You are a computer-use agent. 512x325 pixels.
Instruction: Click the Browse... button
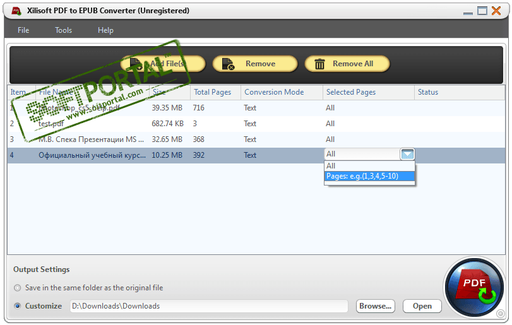click(376, 306)
